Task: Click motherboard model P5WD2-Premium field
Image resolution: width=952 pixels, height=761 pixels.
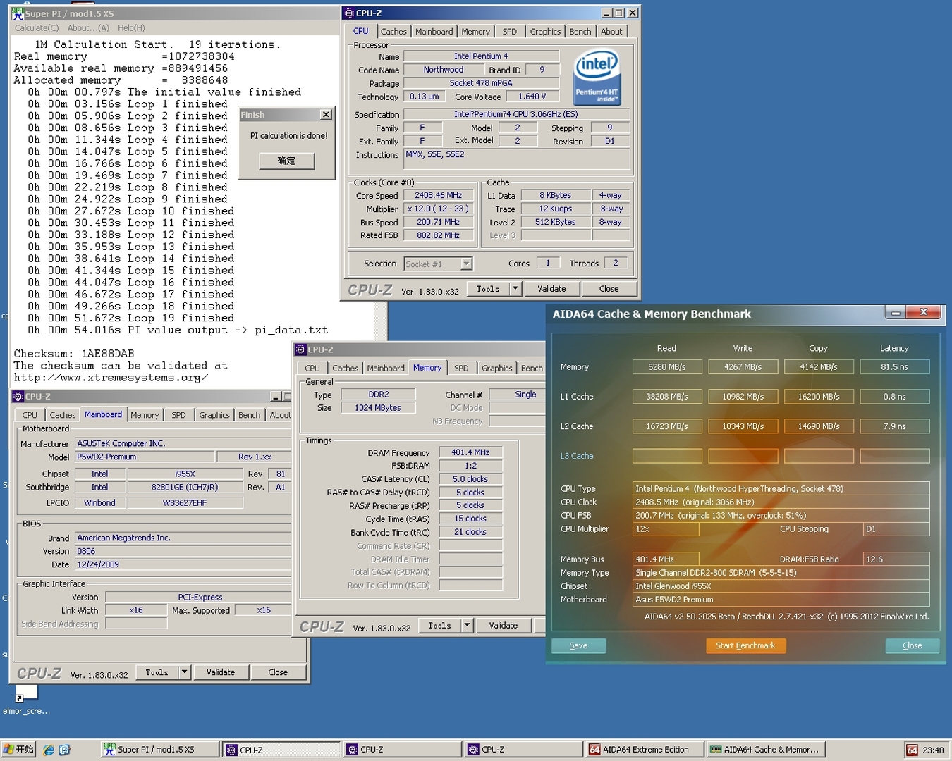Action: pyautogui.click(x=145, y=457)
